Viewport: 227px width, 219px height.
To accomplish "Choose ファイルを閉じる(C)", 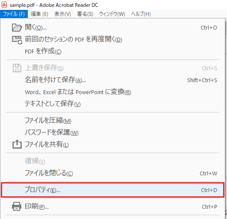I will tap(112, 173).
